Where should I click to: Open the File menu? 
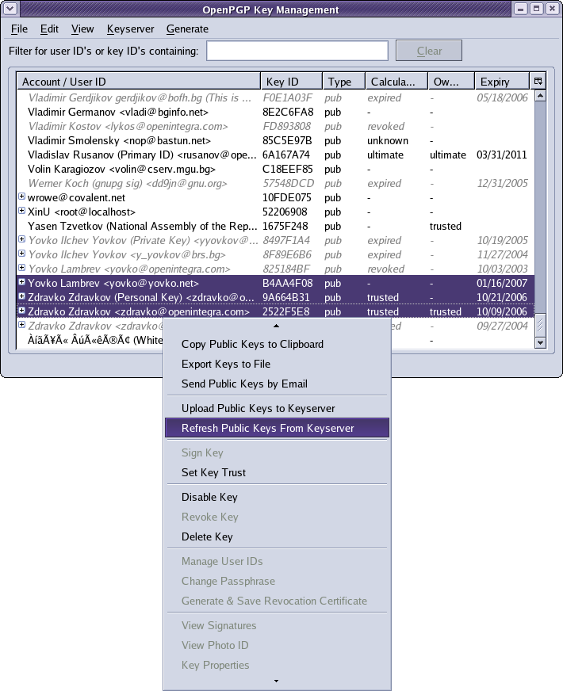pyautogui.click(x=19, y=29)
